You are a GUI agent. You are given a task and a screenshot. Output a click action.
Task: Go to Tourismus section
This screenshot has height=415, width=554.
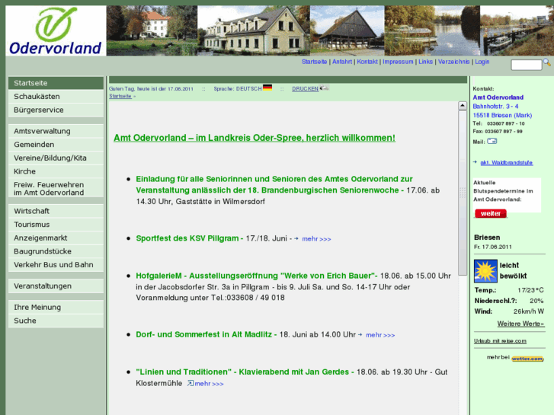56,225
